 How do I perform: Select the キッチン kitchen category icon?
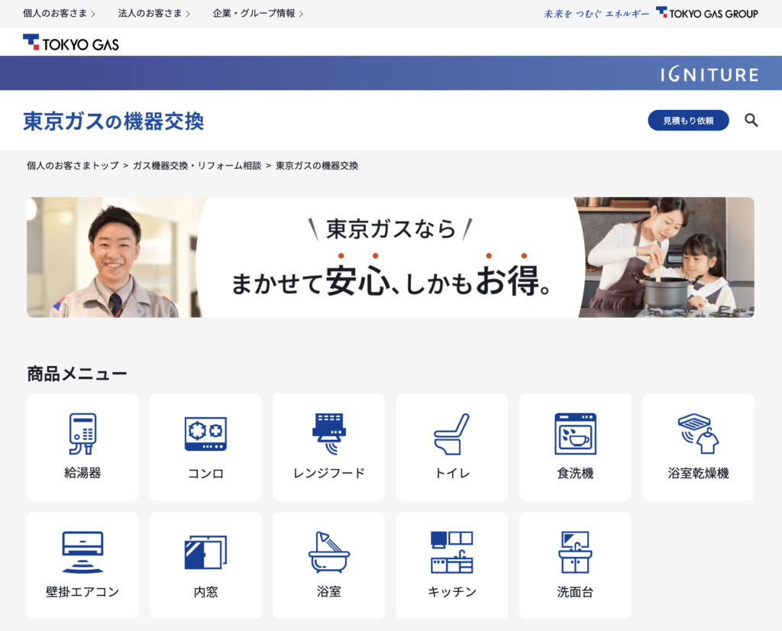(451, 565)
